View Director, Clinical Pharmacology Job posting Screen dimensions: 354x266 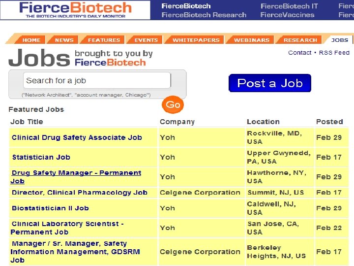[79, 193]
